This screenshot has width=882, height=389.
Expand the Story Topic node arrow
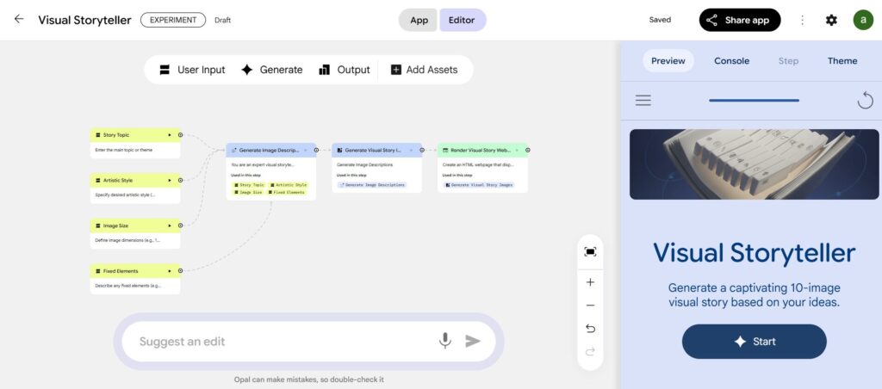tap(170, 135)
